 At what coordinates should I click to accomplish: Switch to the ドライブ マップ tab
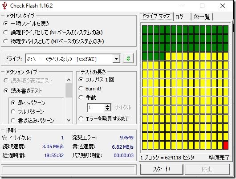[x=156, y=16]
